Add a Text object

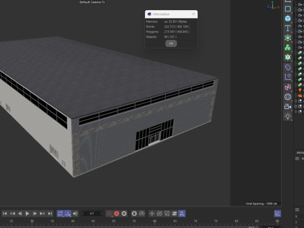288,28
